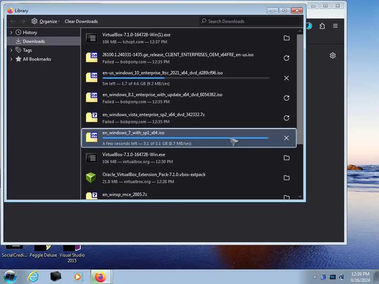Select Downloads in the sidebar
The height and width of the screenshot is (284, 379).
[x=44, y=41]
